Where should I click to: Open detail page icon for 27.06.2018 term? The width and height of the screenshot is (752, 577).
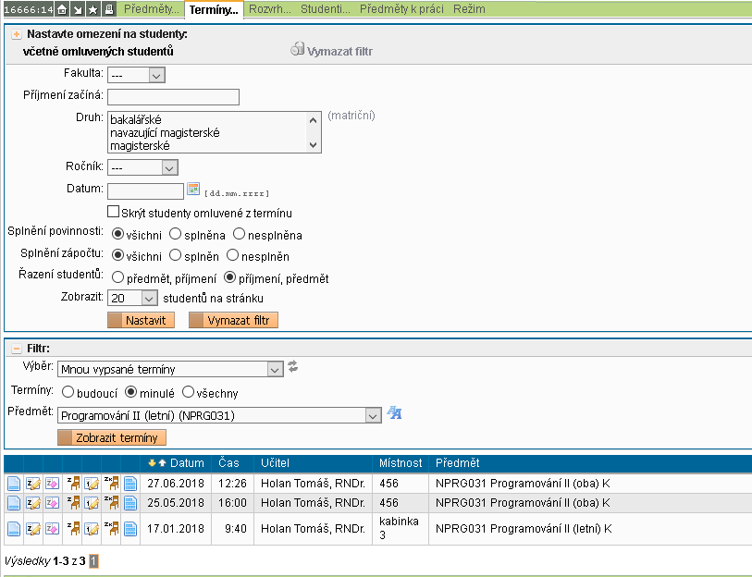[13, 483]
